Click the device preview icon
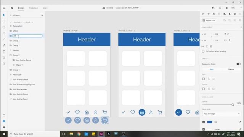The height and width of the screenshot is (137, 244). click(x=220, y=8)
